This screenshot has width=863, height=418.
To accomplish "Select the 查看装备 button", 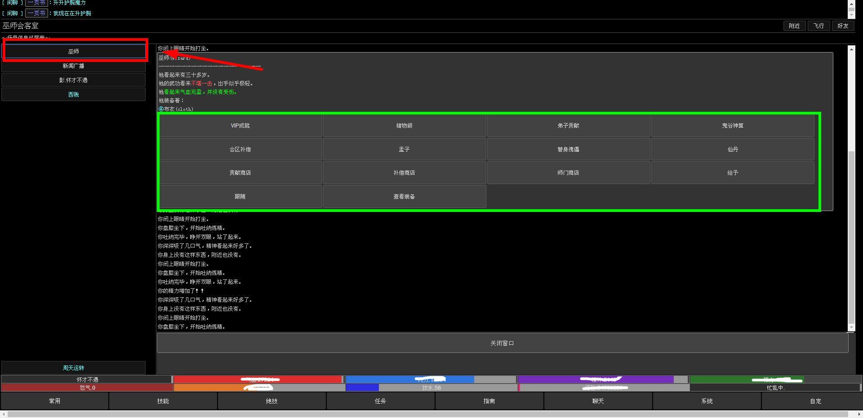I will coord(405,197).
